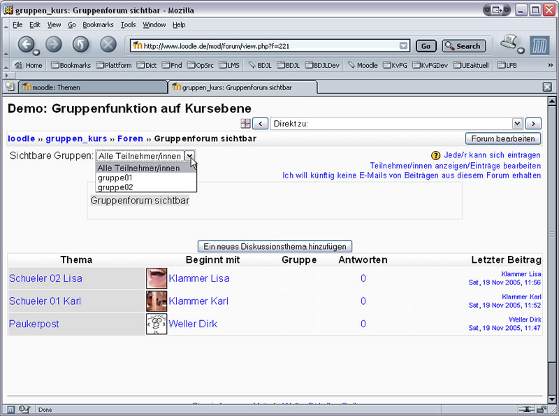Click 'Ein neues Diskussionsthema hinzufügen' button
Screen dimensions: 559x416
tap(275, 246)
